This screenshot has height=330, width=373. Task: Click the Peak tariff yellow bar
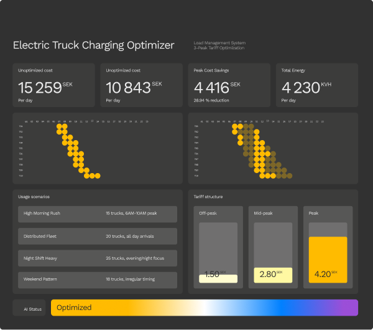[328, 260]
